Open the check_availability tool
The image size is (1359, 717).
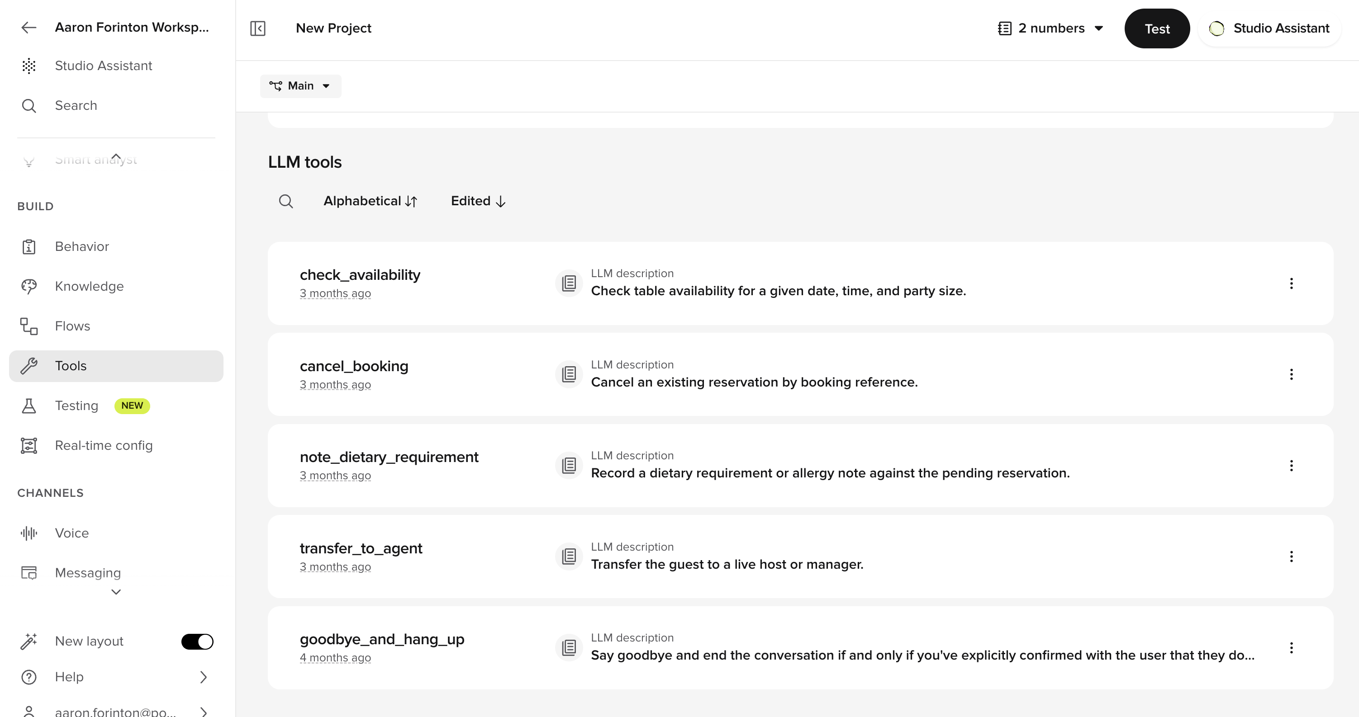[x=360, y=275]
